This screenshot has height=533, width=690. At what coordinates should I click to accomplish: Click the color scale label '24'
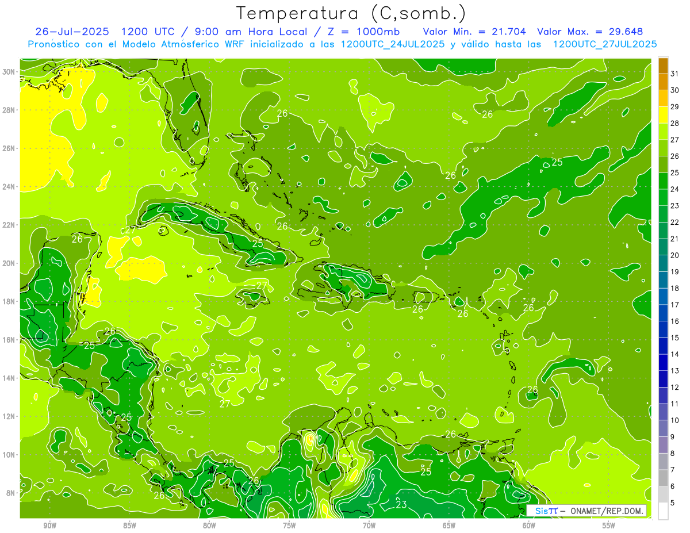(x=674, y=189)
